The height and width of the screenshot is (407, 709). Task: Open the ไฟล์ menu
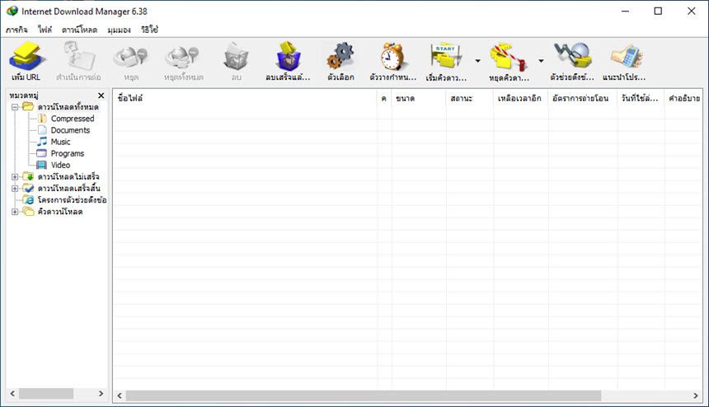pos(45,30)
